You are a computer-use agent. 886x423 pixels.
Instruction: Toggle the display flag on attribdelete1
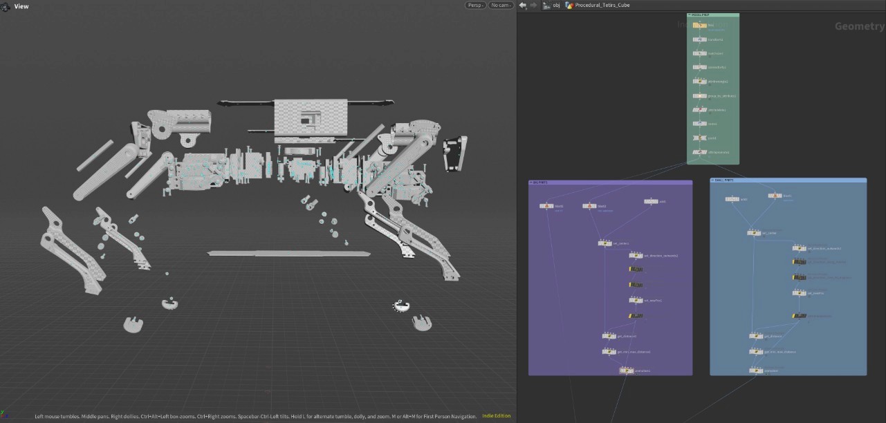(706, 109)
